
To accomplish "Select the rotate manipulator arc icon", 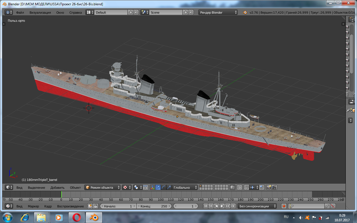I will pyautogui.click(x=163, y=188).
